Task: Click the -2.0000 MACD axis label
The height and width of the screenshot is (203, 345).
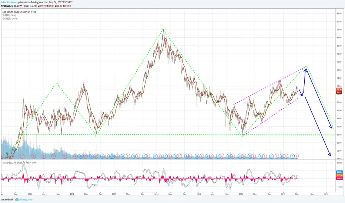Action: [339, 186]
